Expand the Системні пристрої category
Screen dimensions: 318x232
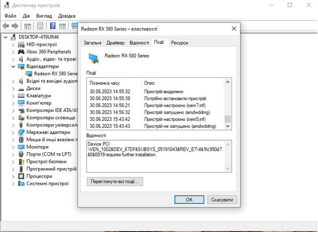(13, 183)
